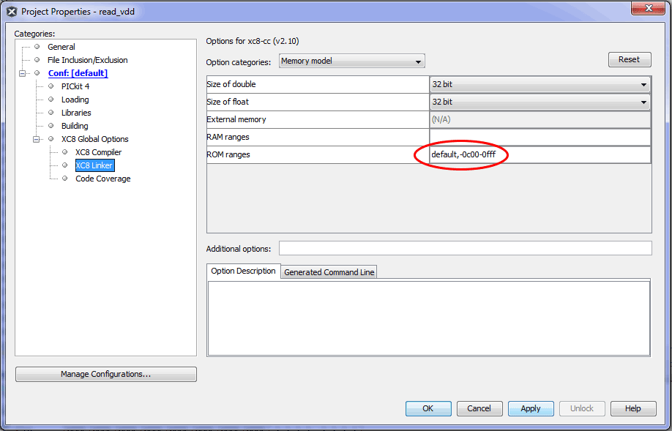Open Option categories Memory model dropdown

351,61
